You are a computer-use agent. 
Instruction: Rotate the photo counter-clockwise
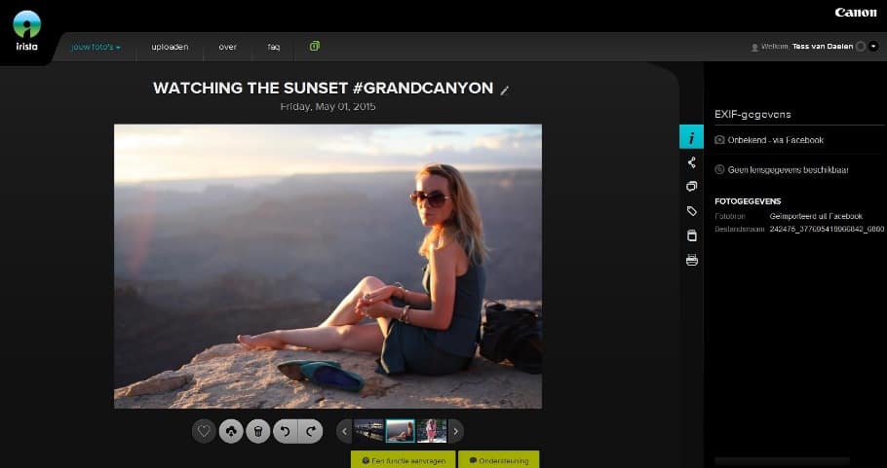285,431
